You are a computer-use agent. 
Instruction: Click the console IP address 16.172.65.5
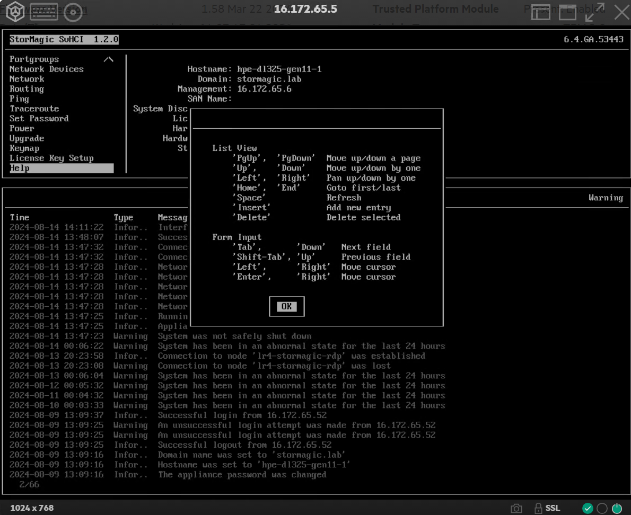tap(305, 9)
